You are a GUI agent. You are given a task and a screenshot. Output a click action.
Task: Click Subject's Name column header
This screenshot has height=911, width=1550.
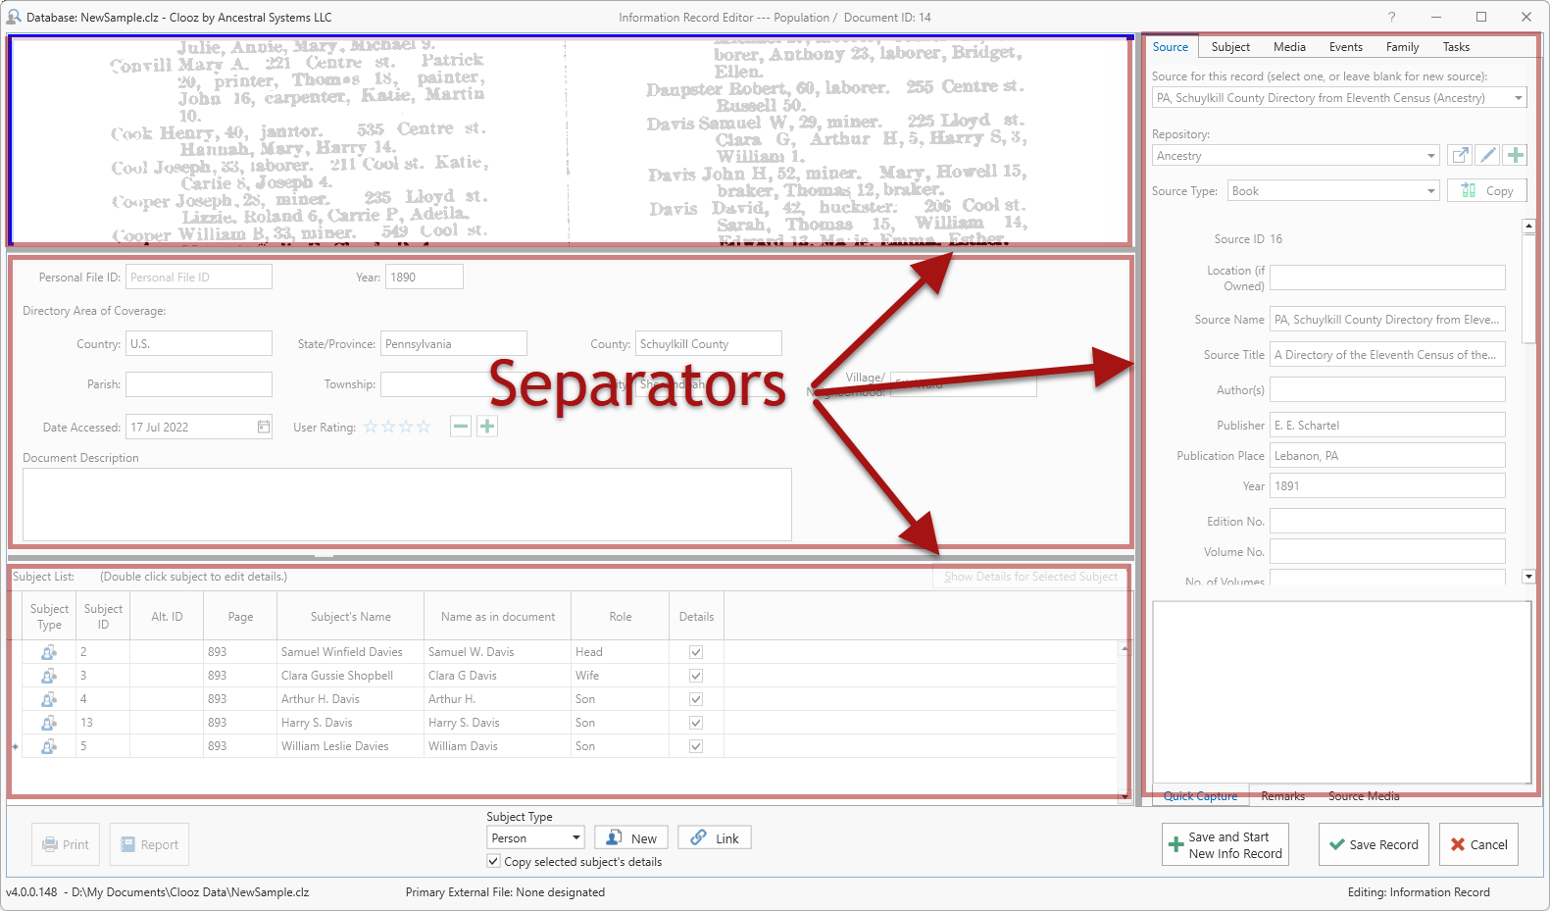[351, 617]
